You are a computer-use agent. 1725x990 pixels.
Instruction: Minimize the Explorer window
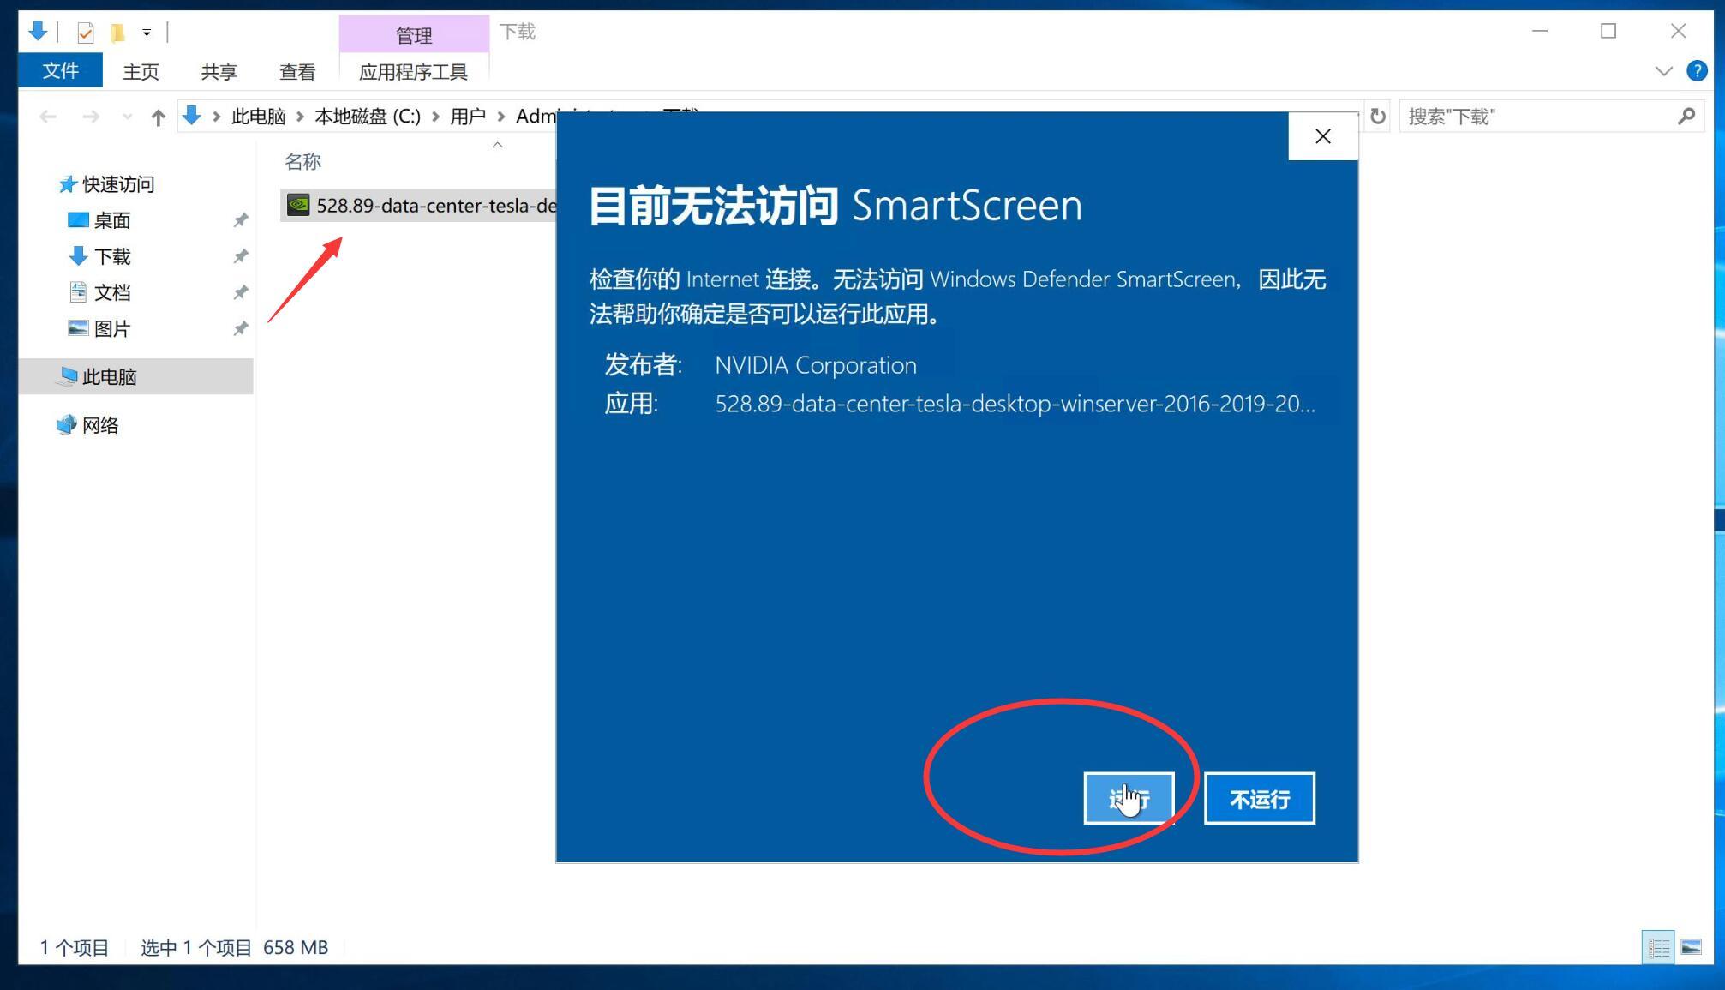point(1540,31)
